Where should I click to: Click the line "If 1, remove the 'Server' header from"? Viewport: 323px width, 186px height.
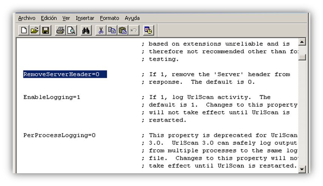(x=219, y=75)
